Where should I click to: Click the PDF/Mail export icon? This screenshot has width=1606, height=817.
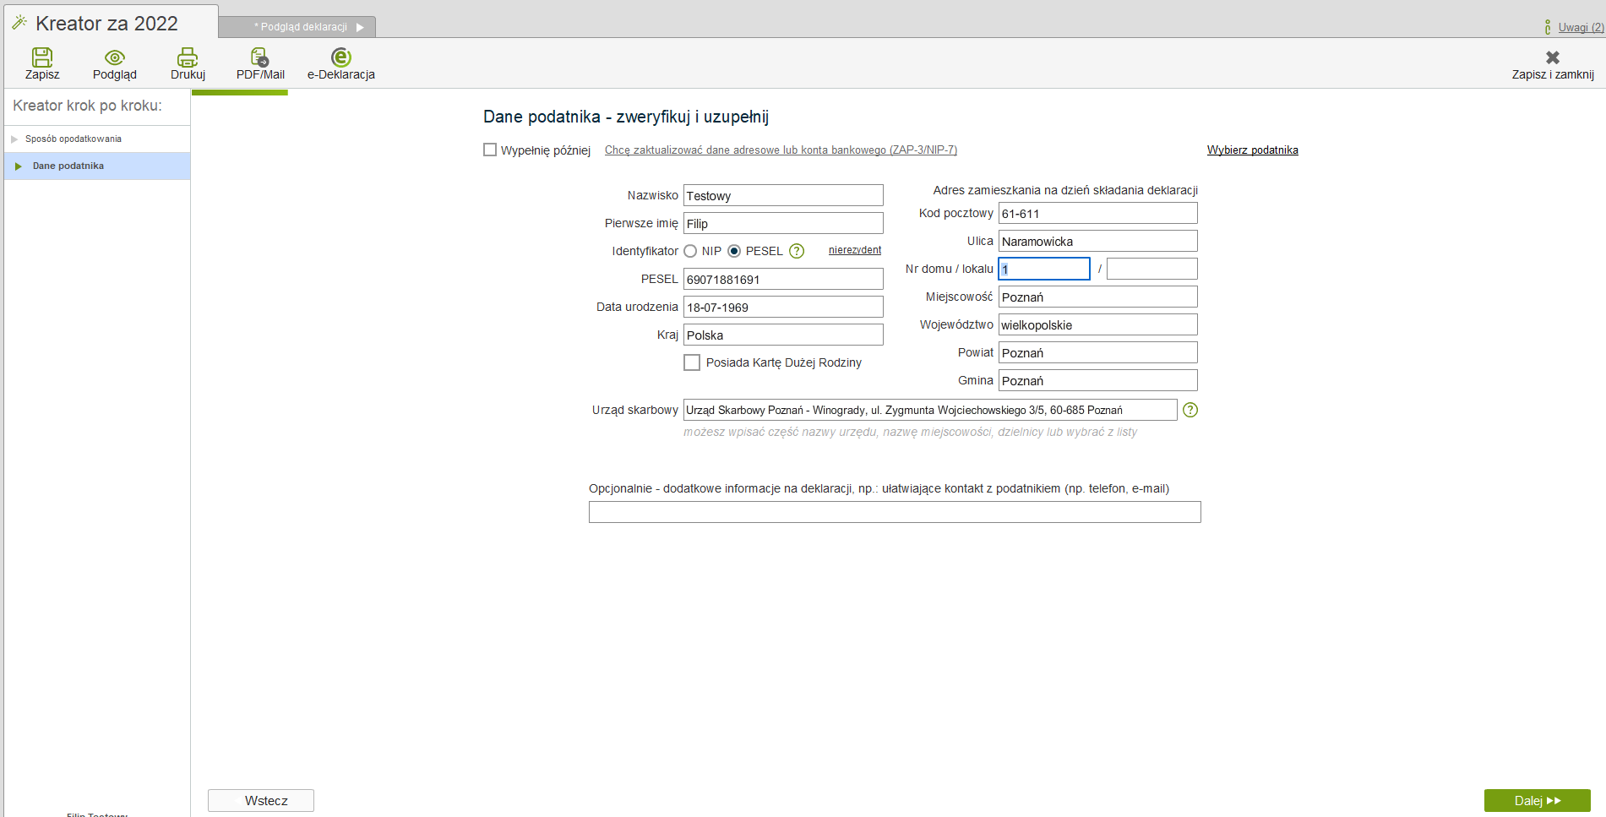pyautogui.click(x=260, y=57)
